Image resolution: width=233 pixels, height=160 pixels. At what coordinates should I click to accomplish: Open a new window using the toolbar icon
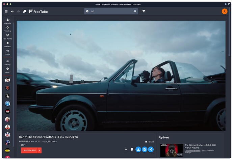(x=24, y=11)
